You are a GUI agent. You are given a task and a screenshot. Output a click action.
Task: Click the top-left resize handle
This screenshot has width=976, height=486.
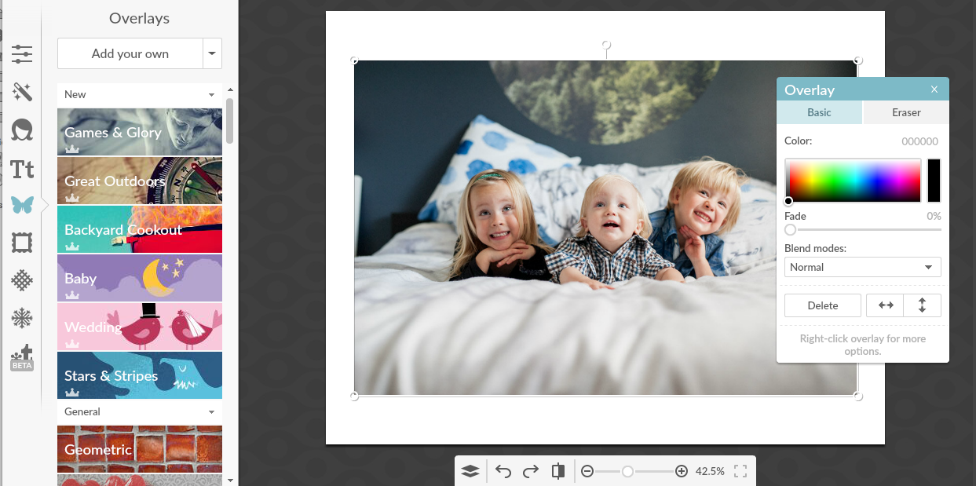[354, 60]
